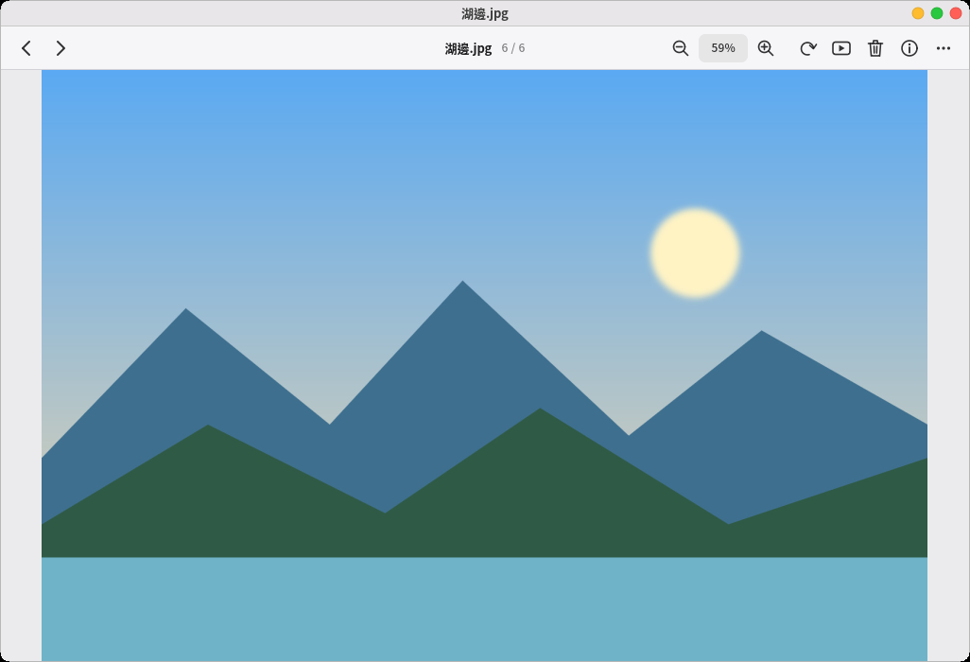Viewport: 970px width, 662px height.
Task: Go to the next image arrow
Action: 60,48
